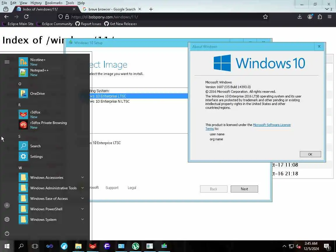Expand Windows Accessories folder
336x252 pixels.
51,177
